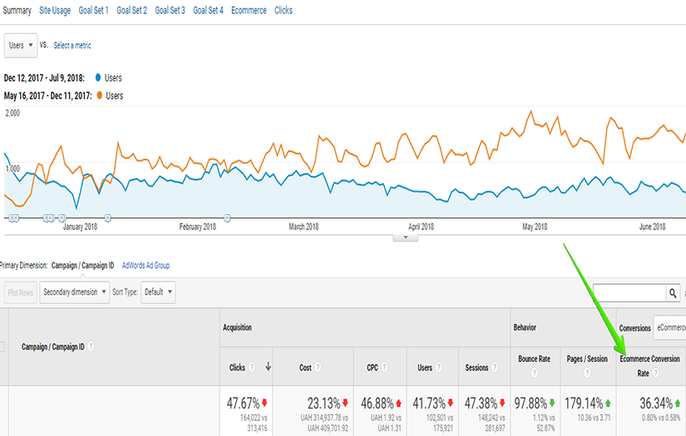The width and height of the screenshot is (686, 436).
Task: Open the Secondary dimension dropdown
Action: point(74,292)
